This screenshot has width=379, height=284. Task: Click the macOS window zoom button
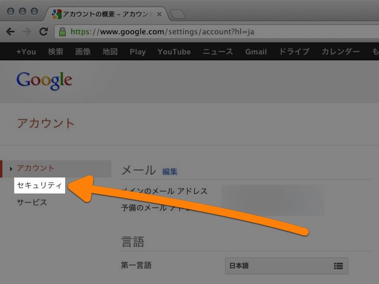(34, 11)
